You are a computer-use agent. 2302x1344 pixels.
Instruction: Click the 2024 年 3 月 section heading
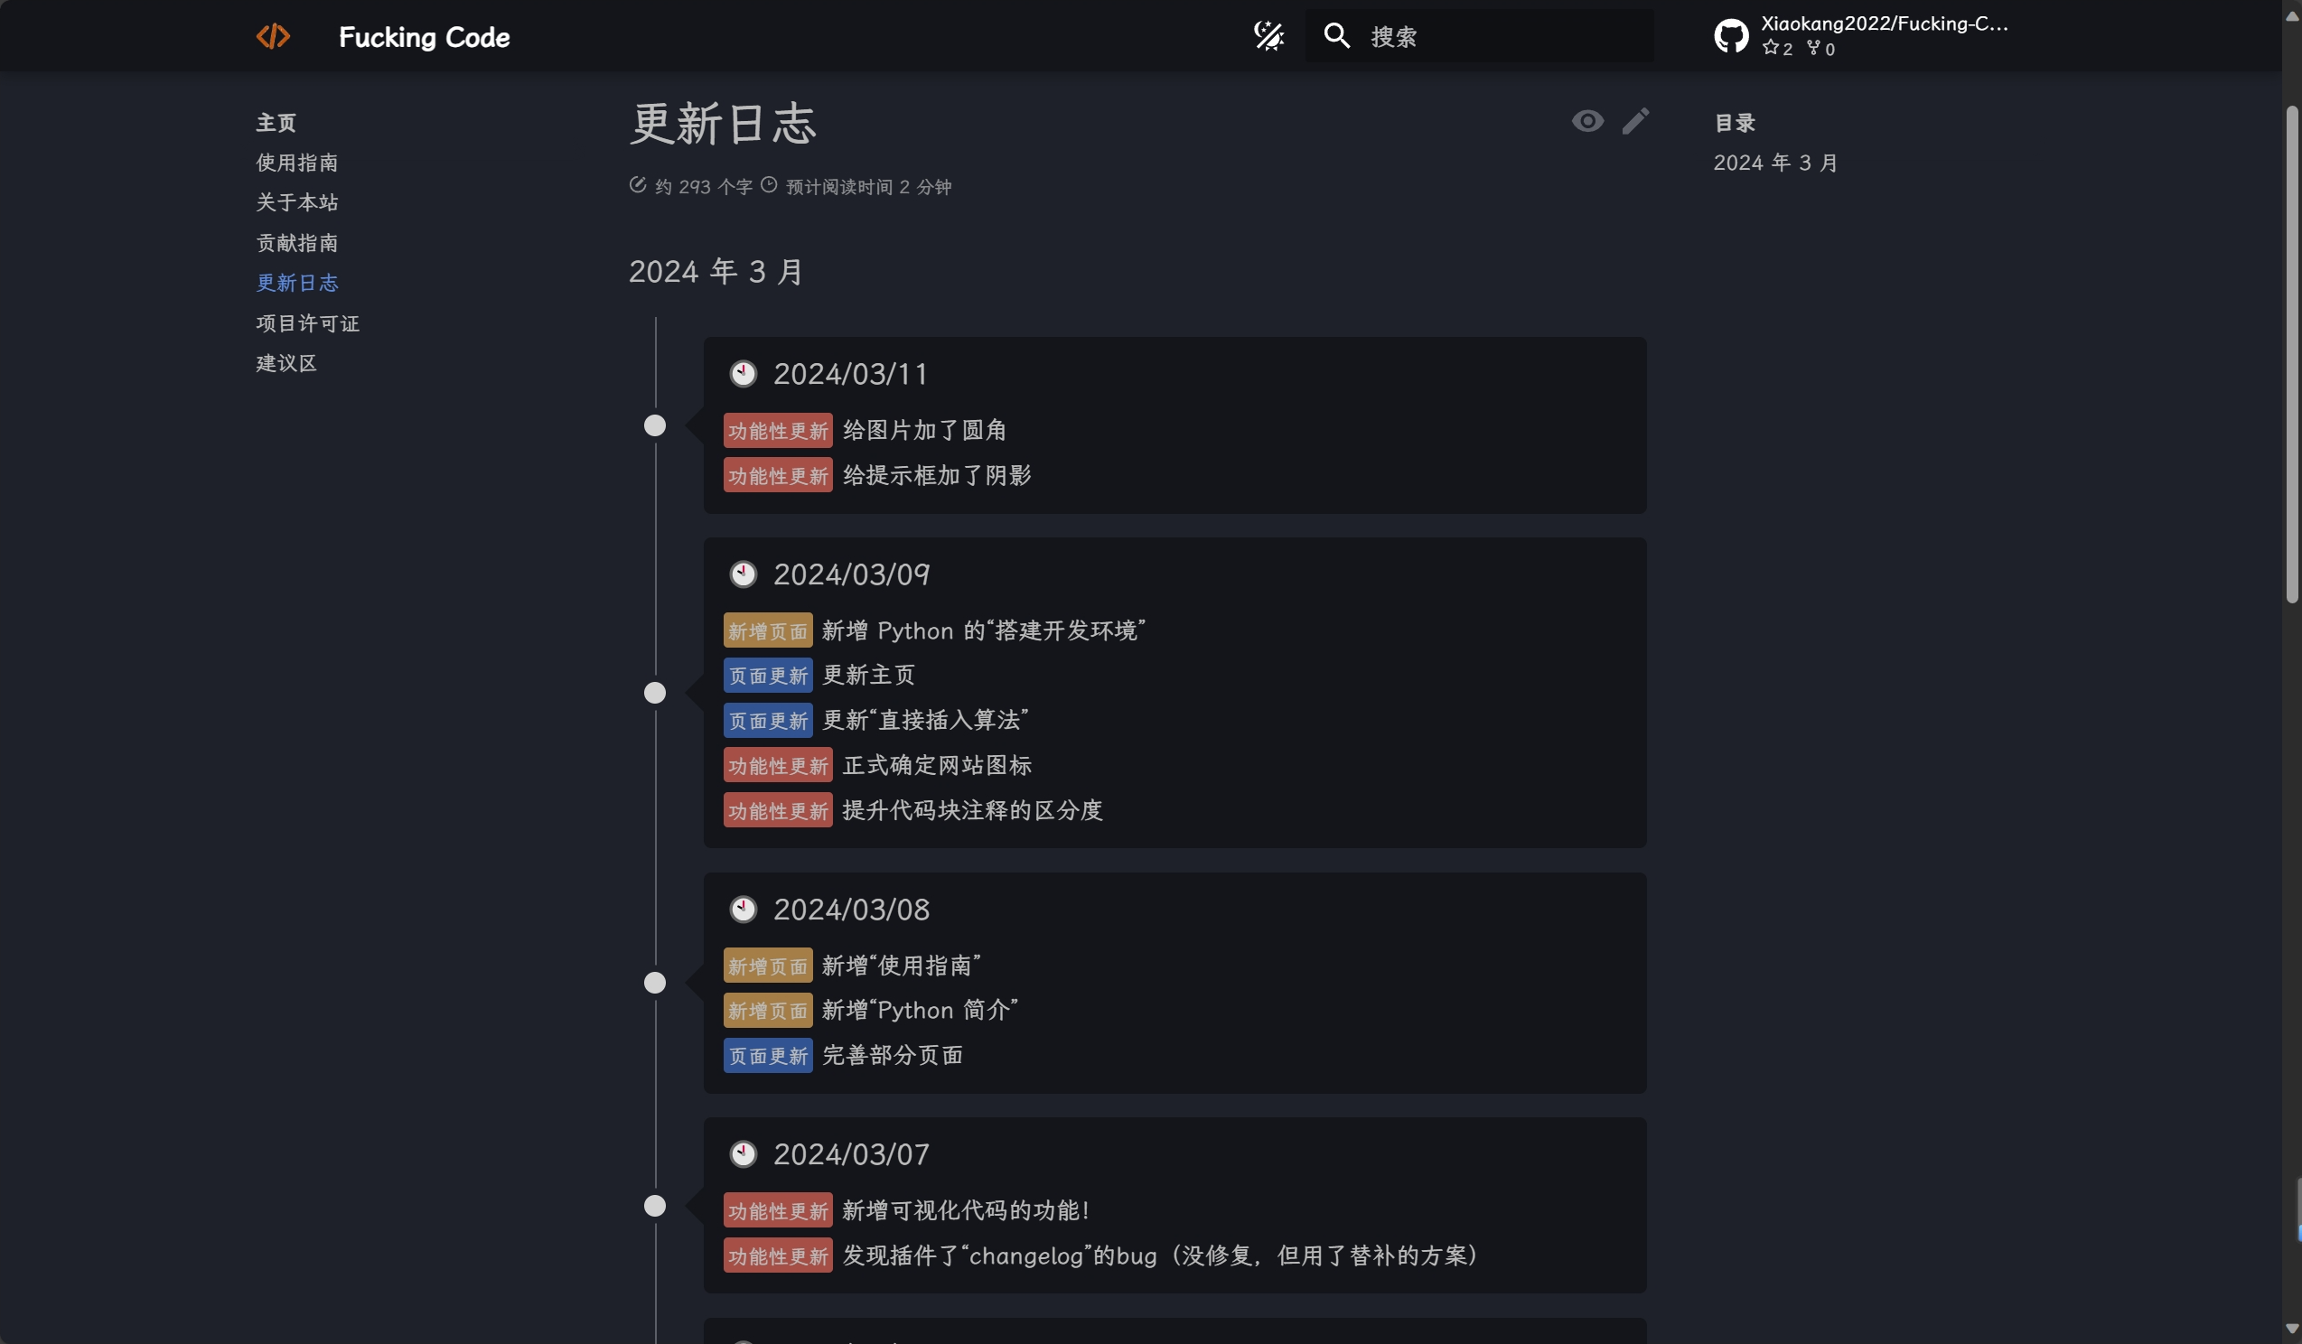point(716,272)
